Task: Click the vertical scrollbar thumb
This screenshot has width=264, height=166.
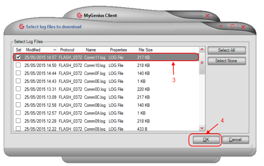Action: pyautogui.click(x=202, y=63)
